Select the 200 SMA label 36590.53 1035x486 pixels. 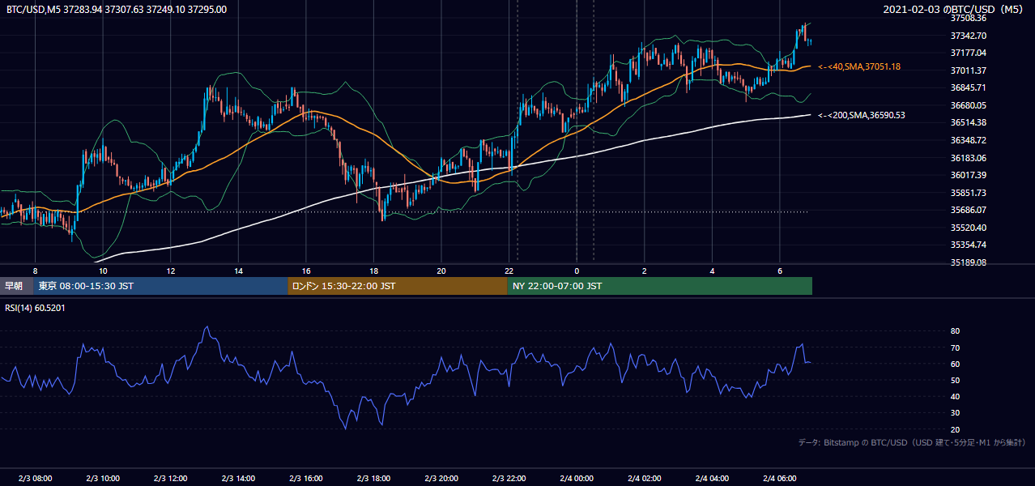(x=862, y=115)
